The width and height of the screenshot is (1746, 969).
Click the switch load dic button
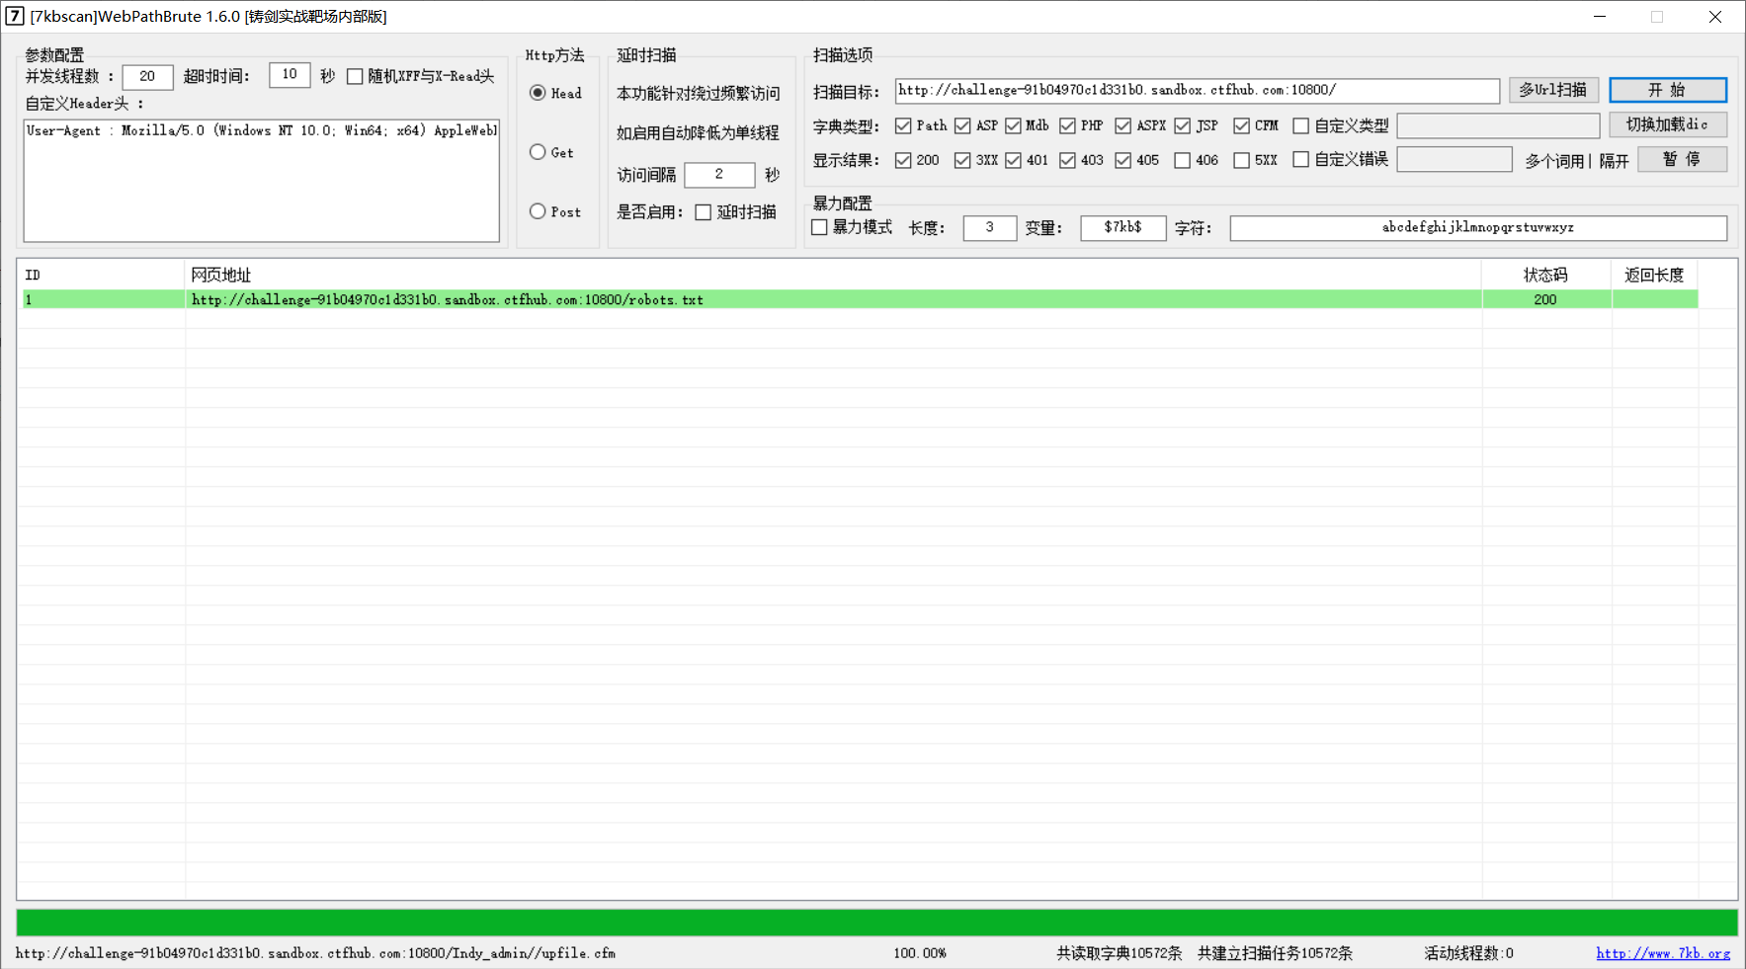(1667, 124)
